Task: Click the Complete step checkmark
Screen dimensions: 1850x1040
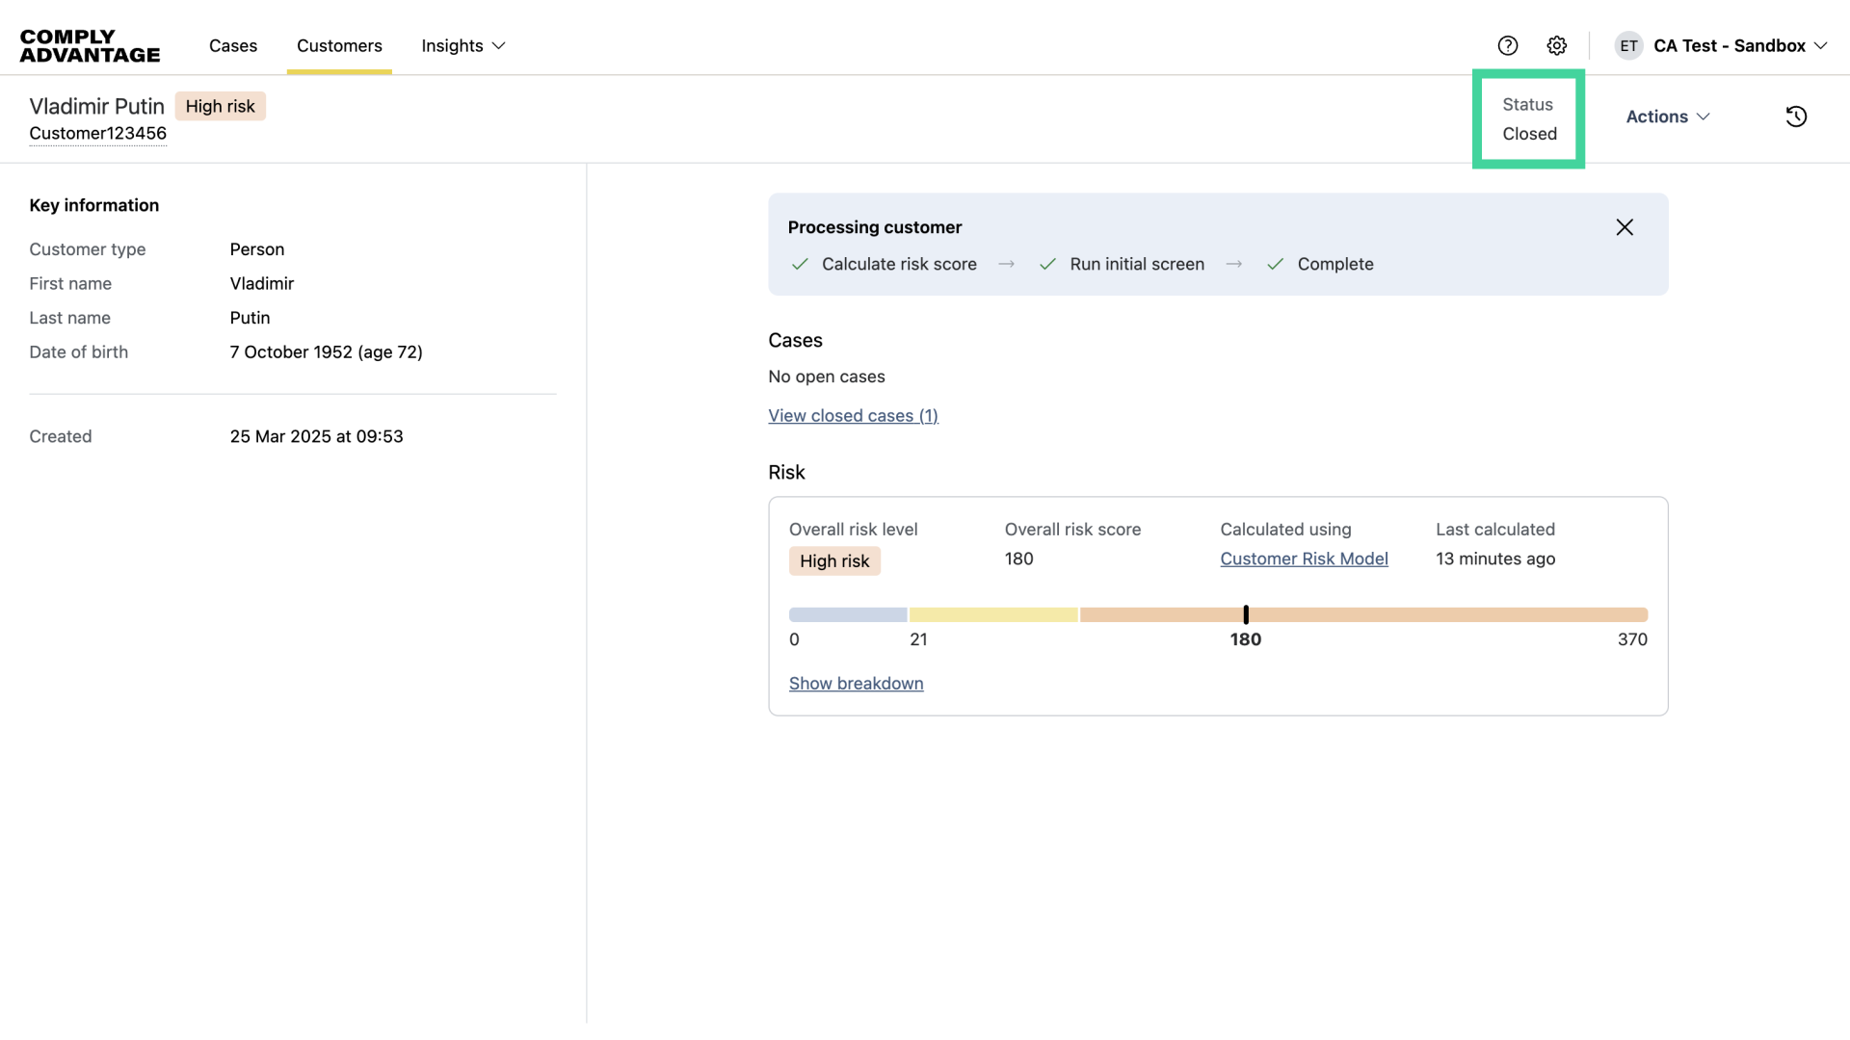Action: tap(1275, 264)
